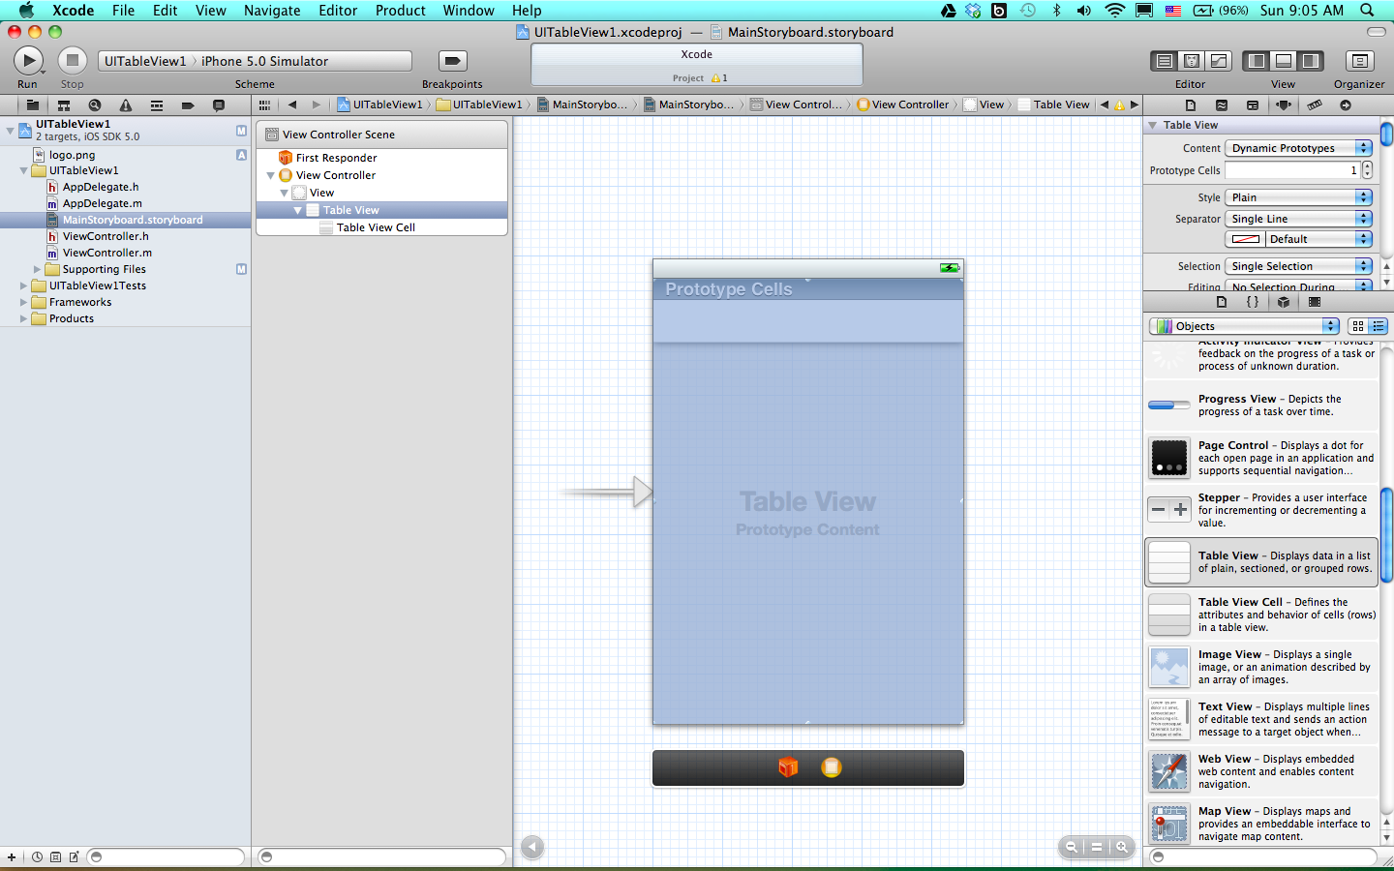Image resolution: width=1394 pixels, height=871 pixels.
Task: Select Table View Cell in document outline
Action: 376,227
